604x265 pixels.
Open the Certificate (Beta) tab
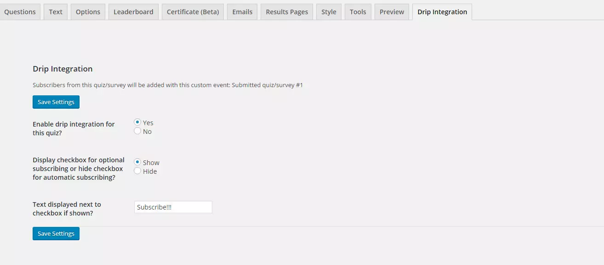click(x=193, y=12)
